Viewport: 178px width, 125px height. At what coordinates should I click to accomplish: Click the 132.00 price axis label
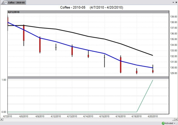pos(174,56)
